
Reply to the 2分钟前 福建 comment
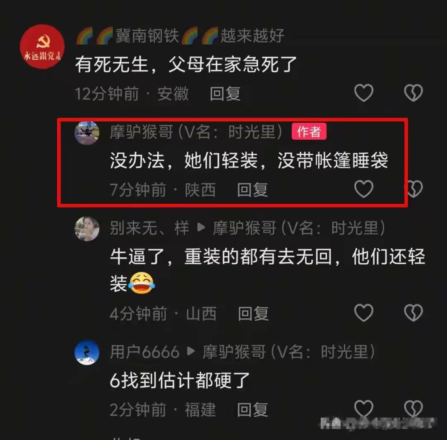coord(252,409)
